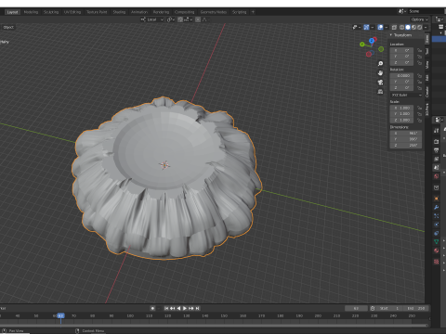Switch to the Layout workspace tab

(x=12, y=12)
